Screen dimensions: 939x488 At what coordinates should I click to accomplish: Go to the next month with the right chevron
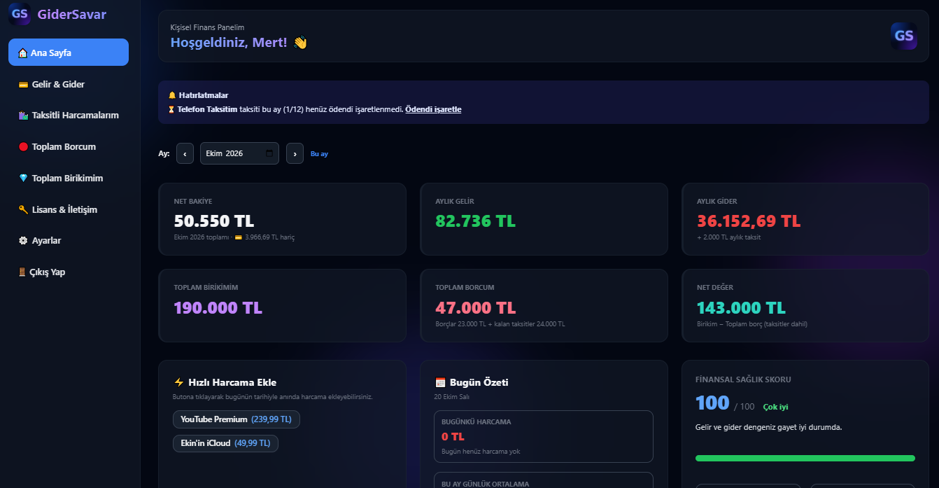click(x=295, y=153)
